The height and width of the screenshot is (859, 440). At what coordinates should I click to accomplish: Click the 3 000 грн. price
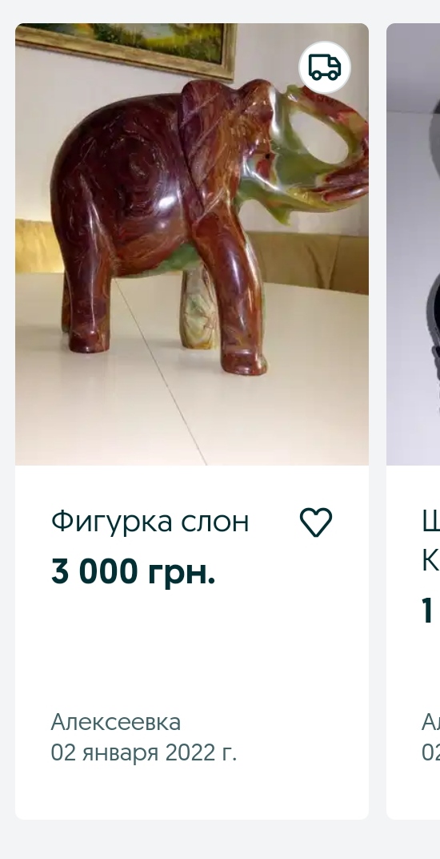pyautogui.click(x=133, y=571)
